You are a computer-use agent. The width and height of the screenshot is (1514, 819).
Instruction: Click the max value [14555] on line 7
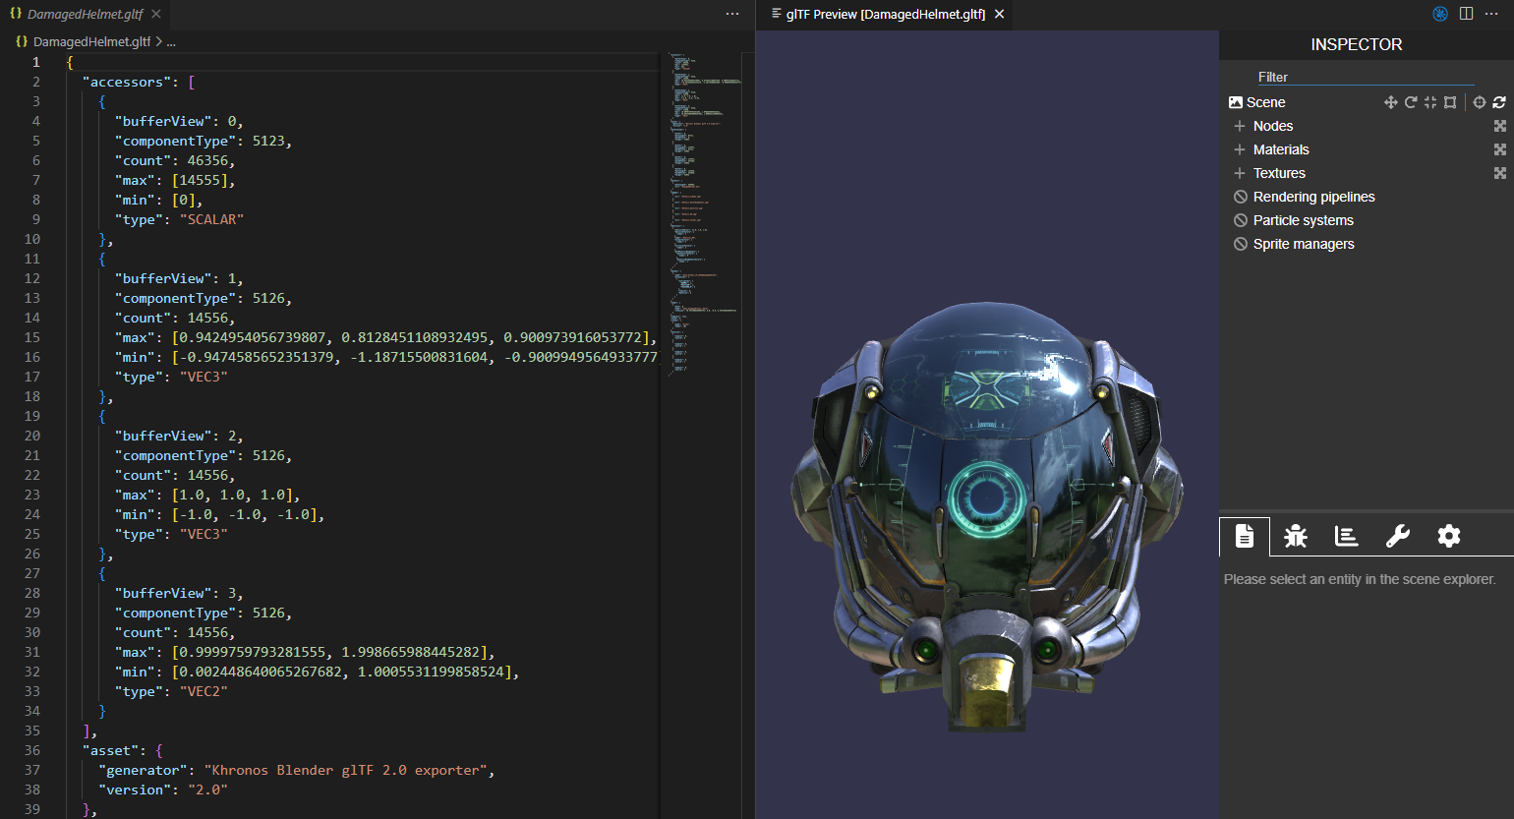coord(200,180)
